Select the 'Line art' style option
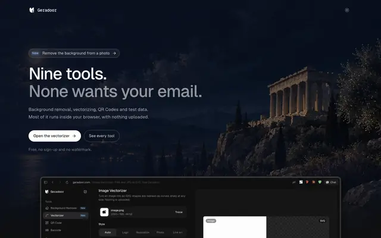The width and height of the screenshot is (381, 238). 177,233
